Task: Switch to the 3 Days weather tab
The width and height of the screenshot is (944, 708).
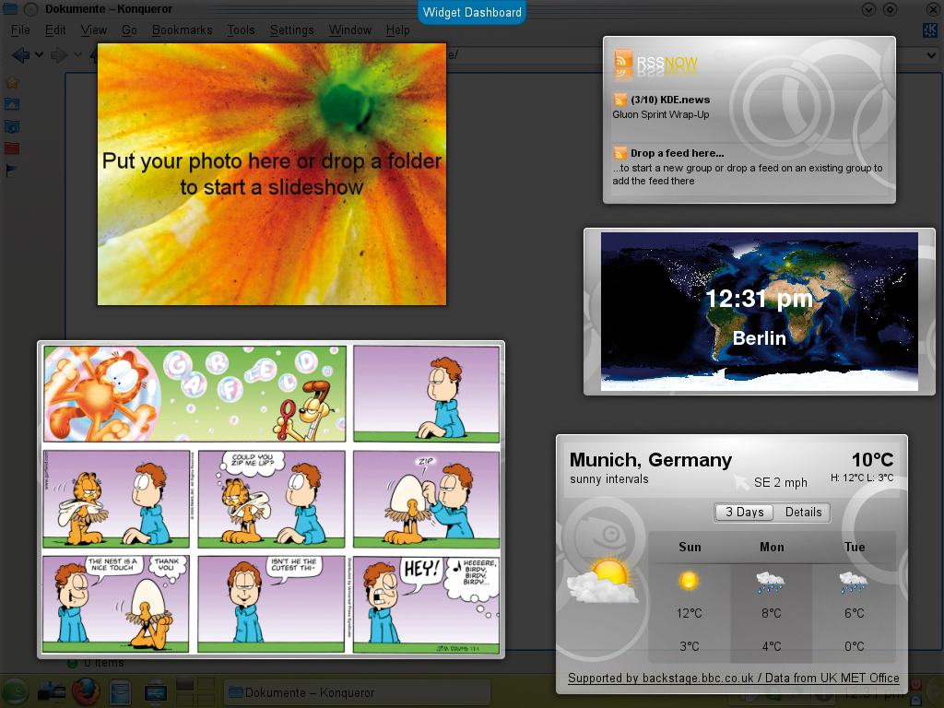Action: point(744,513)
